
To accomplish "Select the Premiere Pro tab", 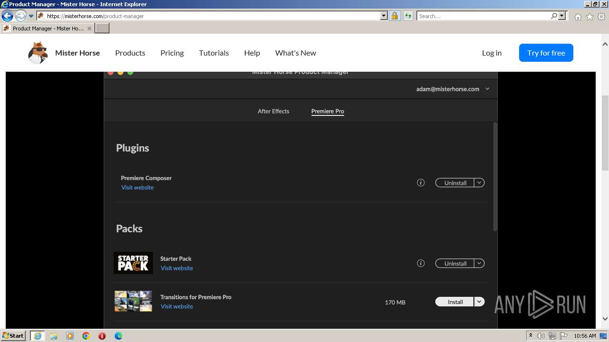I will coord(328,111).
